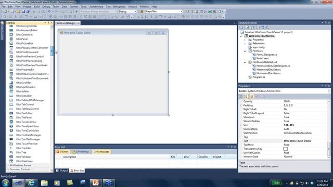Select app.config in Solution Explorer
Image resolution: width=333 pixels, height=187 pixels.
[259, 47]
